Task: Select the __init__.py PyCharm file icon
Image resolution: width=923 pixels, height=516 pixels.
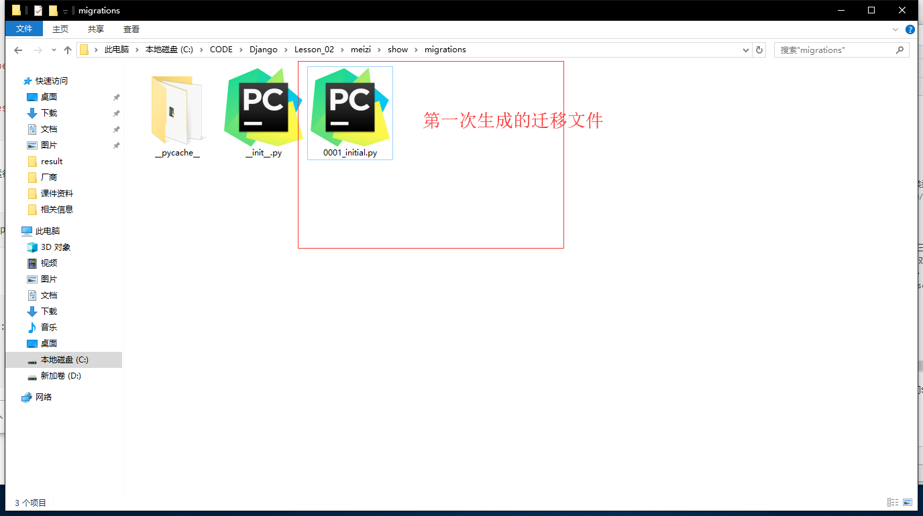Action: point(264,108)
